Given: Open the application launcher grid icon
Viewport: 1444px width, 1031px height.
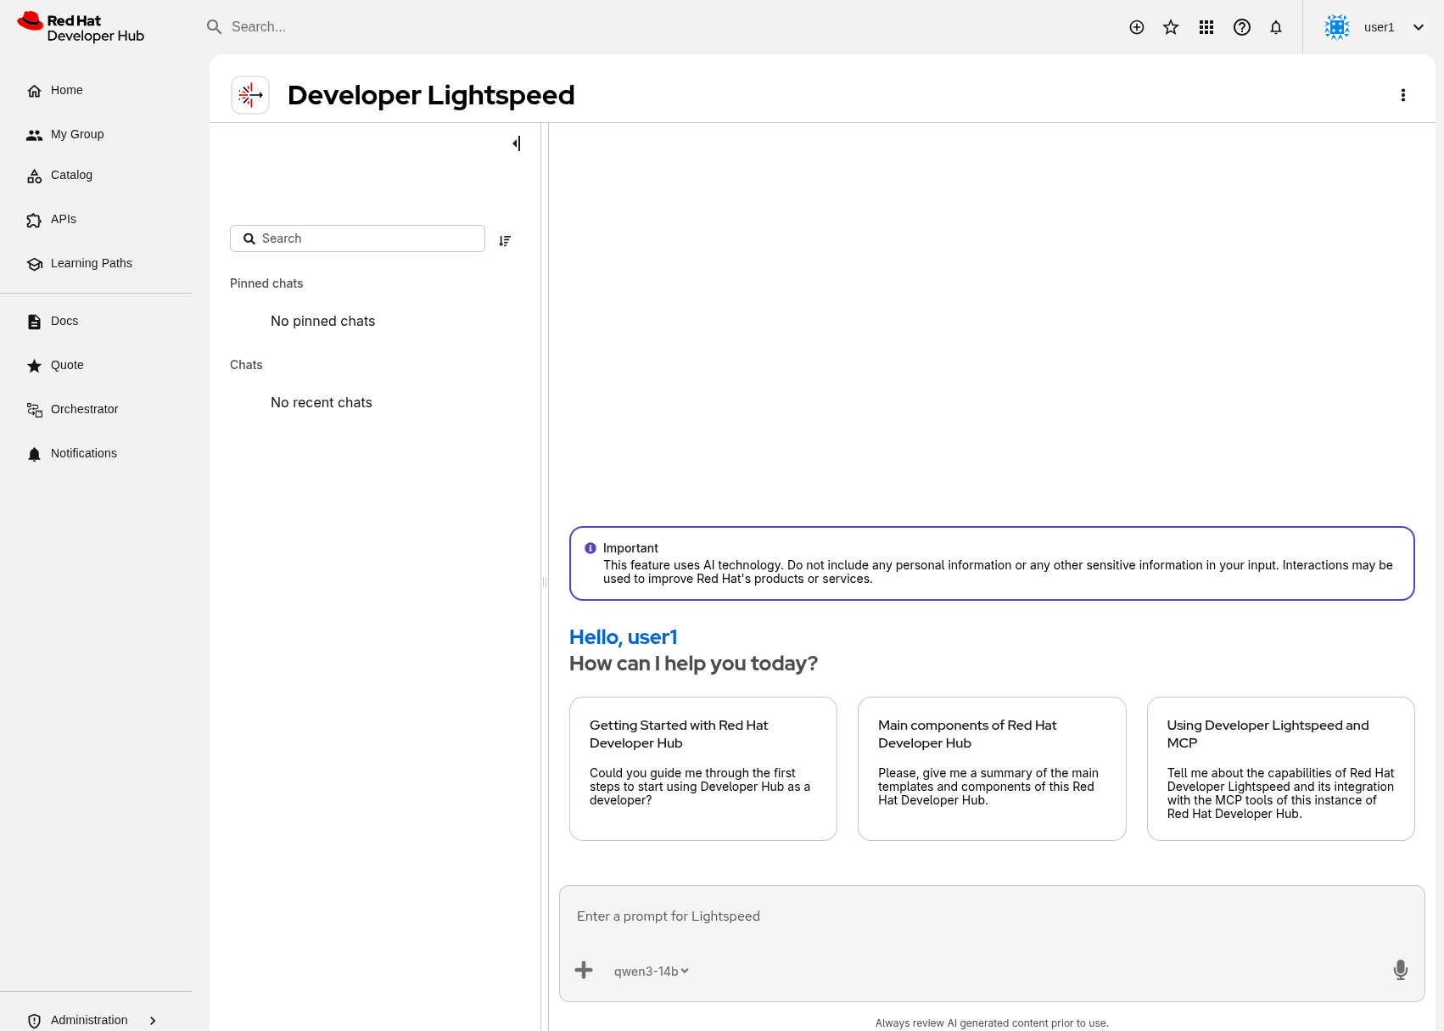Looking at the screenshot, I should click(1206, 27).
